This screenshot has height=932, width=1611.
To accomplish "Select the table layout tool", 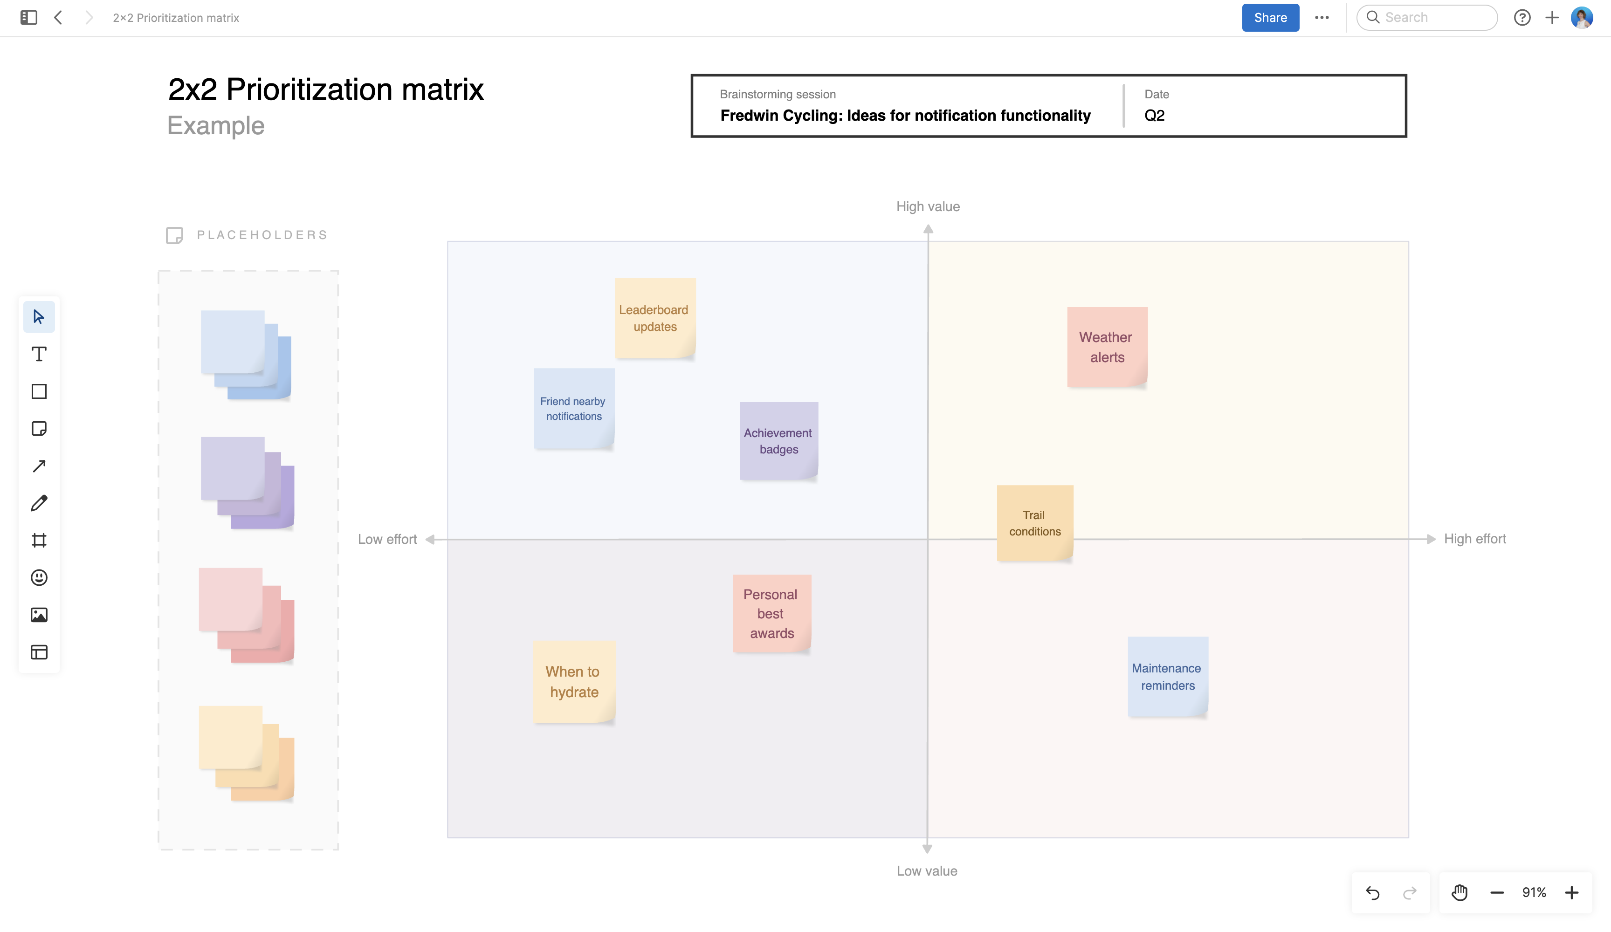I will click(x=39, y=652).
